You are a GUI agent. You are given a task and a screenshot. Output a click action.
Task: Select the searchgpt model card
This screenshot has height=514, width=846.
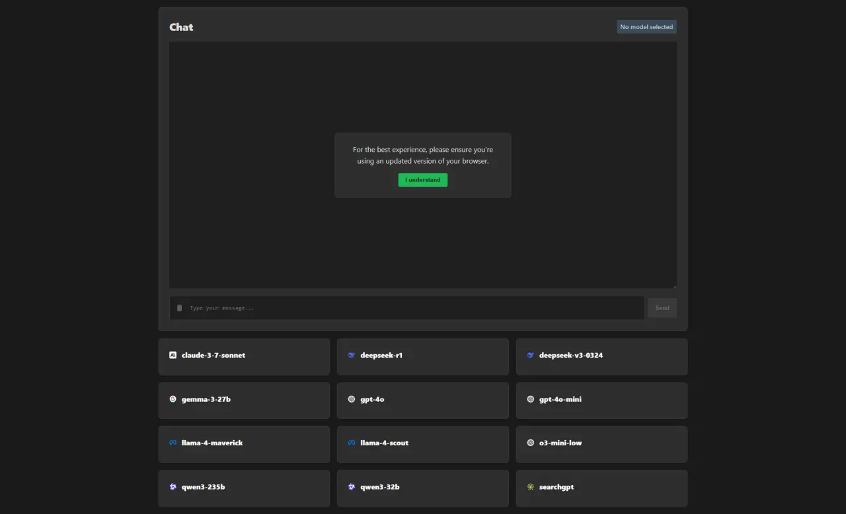coord(602,488)
